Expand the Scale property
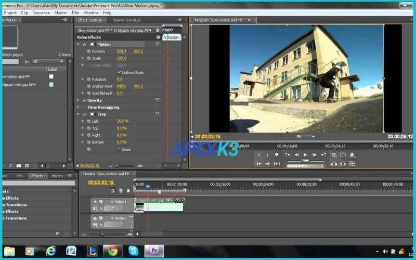 (x=83, y=58)
